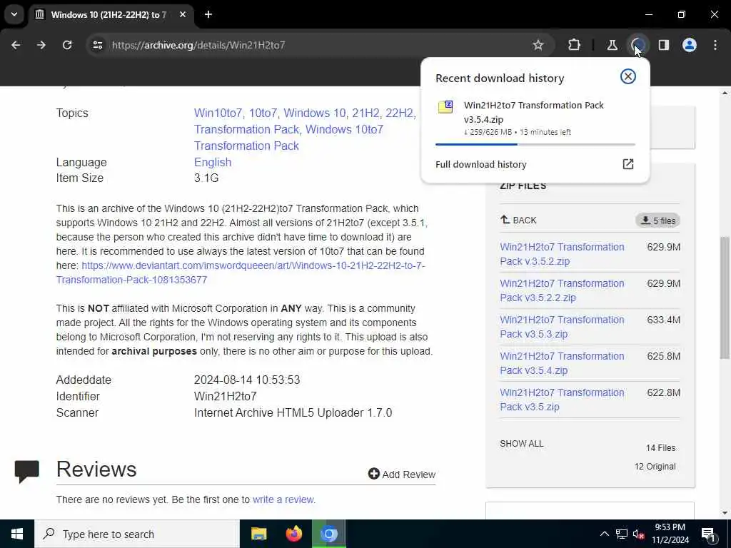This screenshot has height=548, width=731.
Task: Open the Extensions puzzle icon
Action: click(575, 45)
